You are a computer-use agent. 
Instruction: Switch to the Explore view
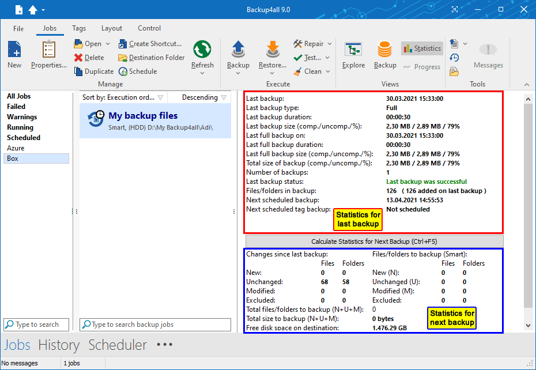353,55
